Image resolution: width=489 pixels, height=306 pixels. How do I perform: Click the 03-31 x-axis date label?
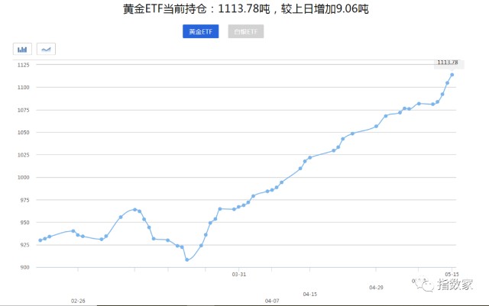click(x=239, y=274)
